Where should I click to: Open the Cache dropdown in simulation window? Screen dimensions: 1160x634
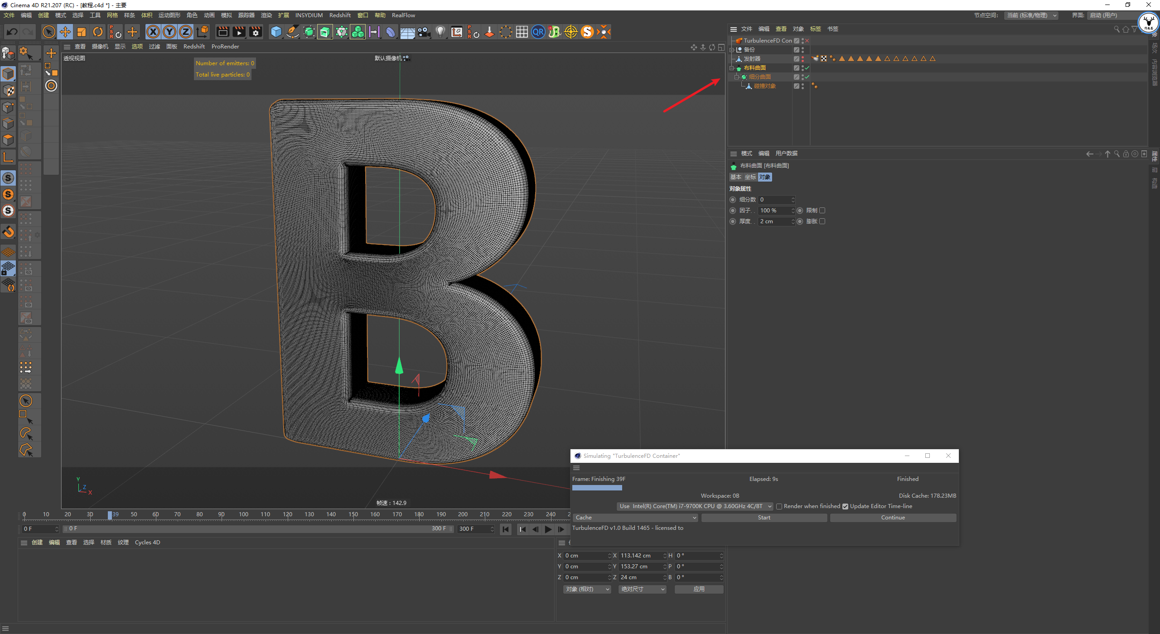635,518
